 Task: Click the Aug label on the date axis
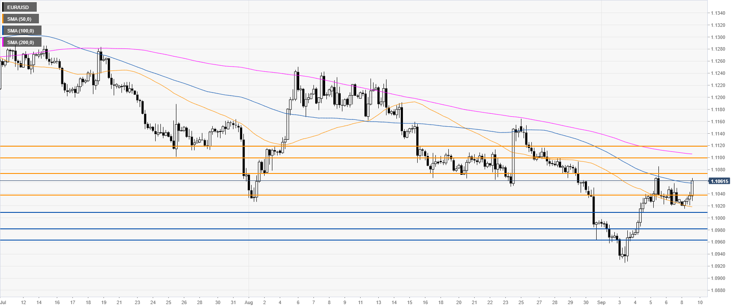click(248, 302)
